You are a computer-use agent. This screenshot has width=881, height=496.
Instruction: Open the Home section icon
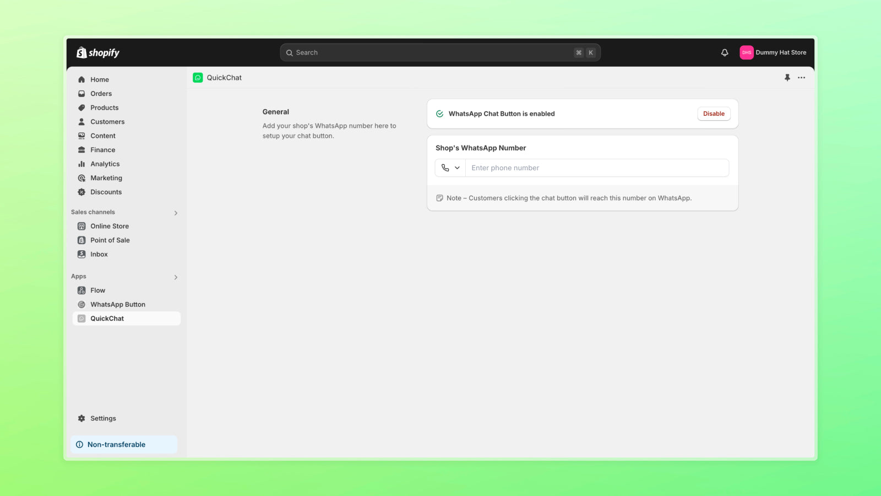point(81,79)
